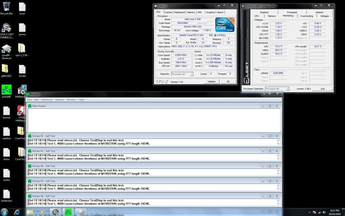Expand E-LEET Processor Selection dropdown

click(277, 89)
